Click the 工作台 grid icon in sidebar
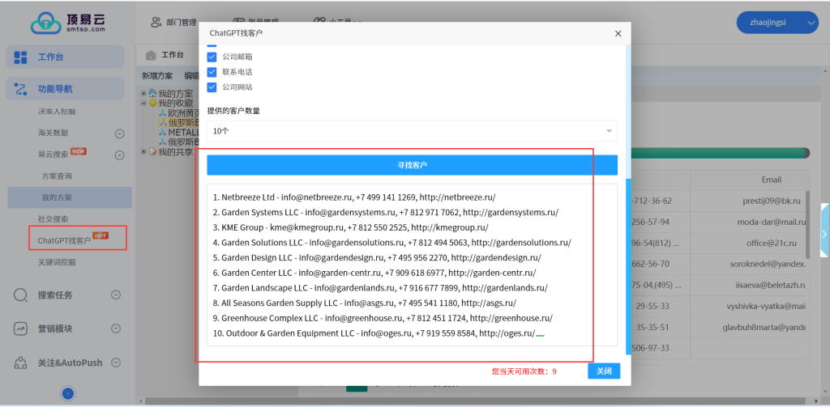 coord(21,57)
